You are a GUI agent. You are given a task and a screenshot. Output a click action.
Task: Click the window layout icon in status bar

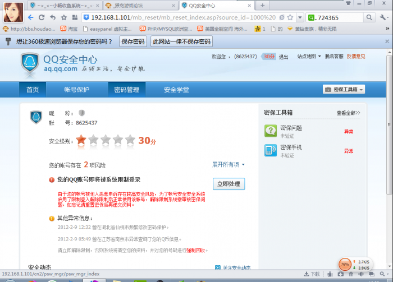(372, 274)
